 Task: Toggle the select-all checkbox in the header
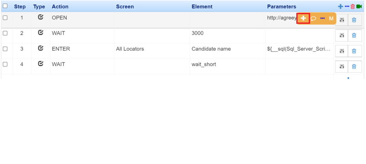[x=5, y=6]
